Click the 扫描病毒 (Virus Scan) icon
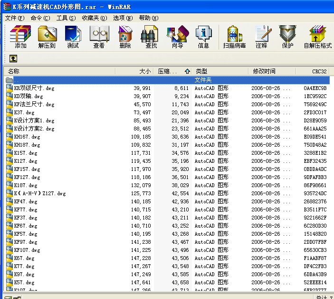Viewport: 334px width, 299px height. point(234,37)
